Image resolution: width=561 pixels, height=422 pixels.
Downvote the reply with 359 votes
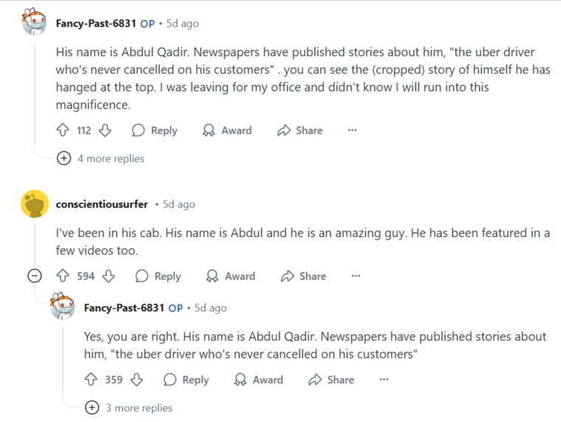click(137, 379)
